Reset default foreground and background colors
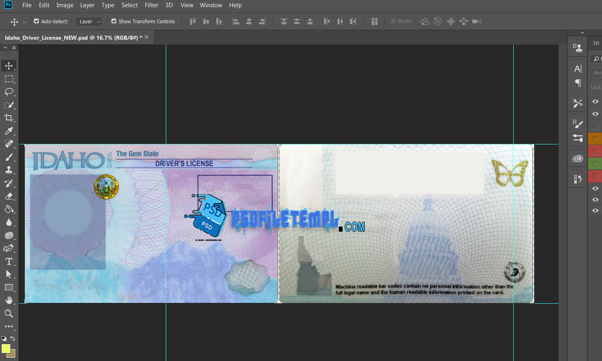 coord(4,338)
